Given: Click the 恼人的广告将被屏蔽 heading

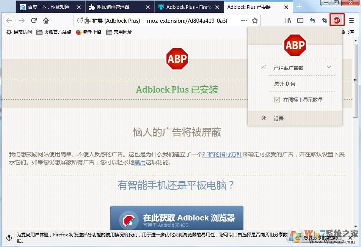Looking at the screenshot, I should [177, 132].
